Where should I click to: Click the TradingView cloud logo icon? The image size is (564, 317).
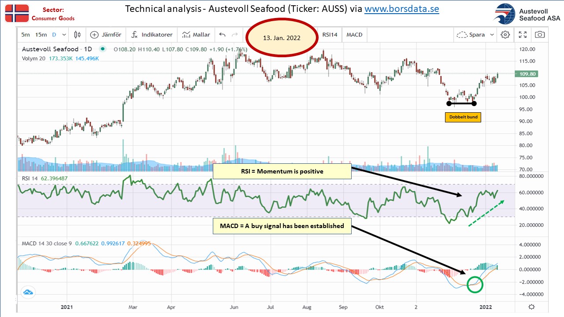coord(28,292)
